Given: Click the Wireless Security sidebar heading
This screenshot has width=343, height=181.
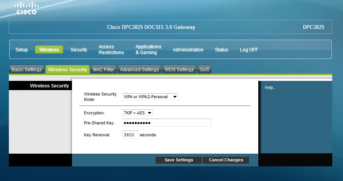Looking at the screenshot, I should (x=49, y=86).
